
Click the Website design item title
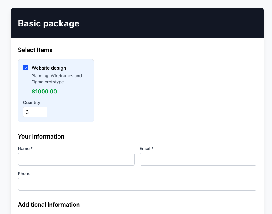point(49,68)
